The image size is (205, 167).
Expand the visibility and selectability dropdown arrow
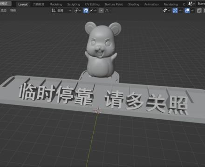169,11
